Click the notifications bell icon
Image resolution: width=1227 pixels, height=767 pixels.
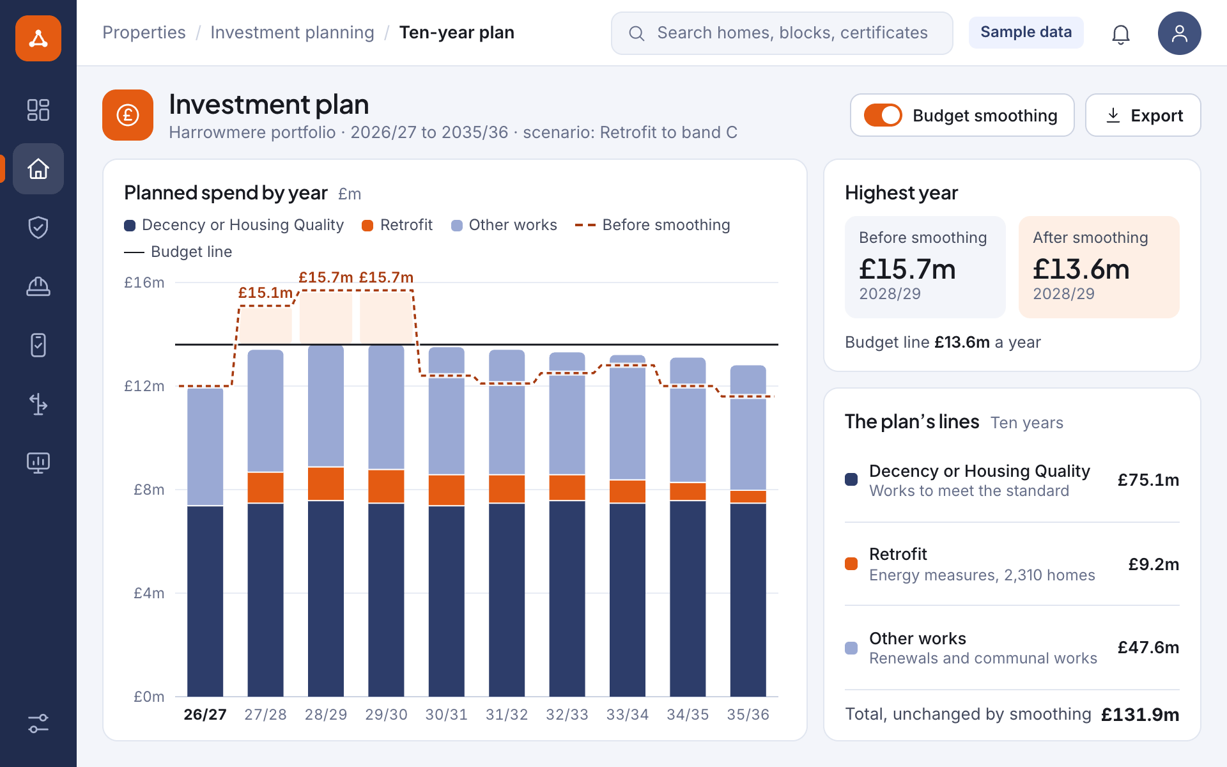pos(1121,33)
